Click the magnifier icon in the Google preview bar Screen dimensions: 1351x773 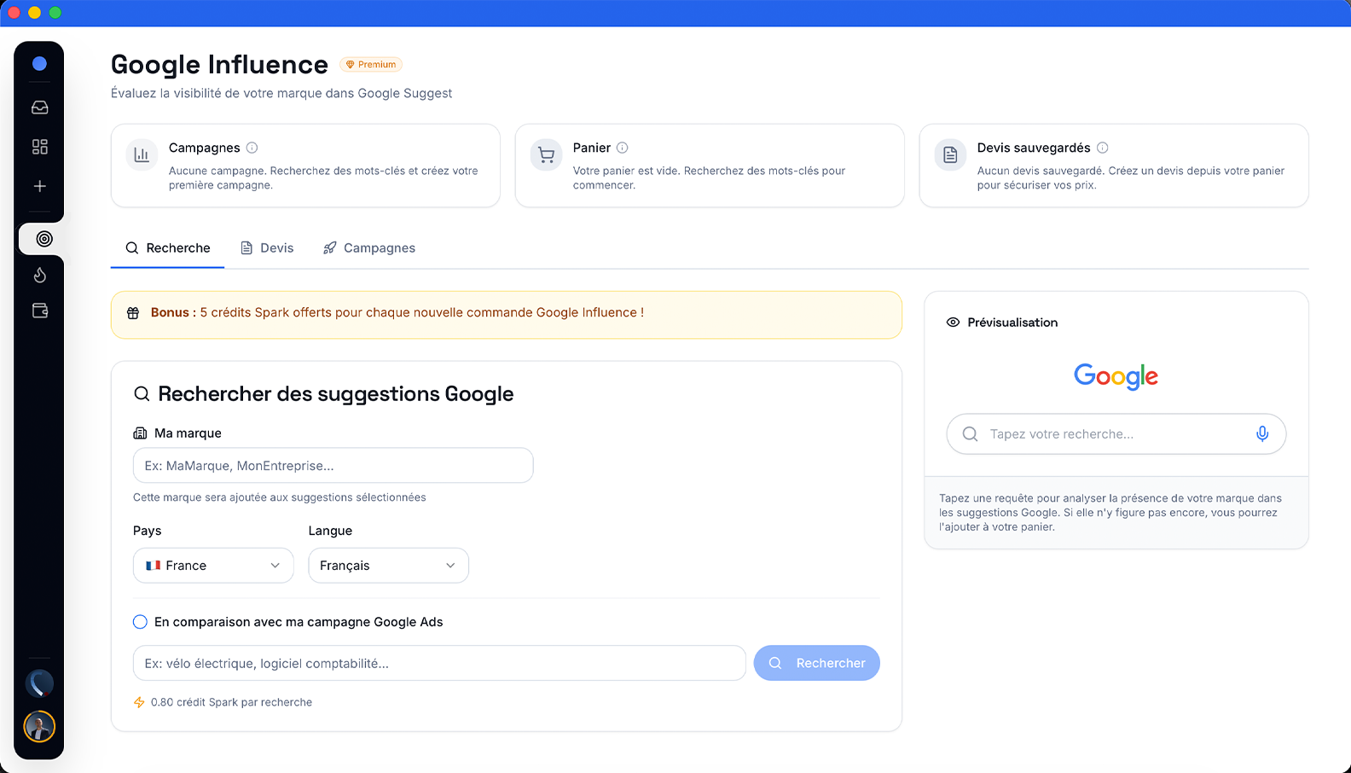(970, 433)
